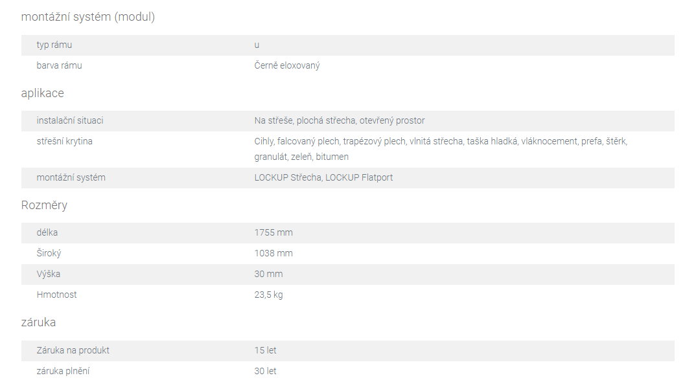
Task: Click the 'střešní krytina' label
Action: [64, 141]
